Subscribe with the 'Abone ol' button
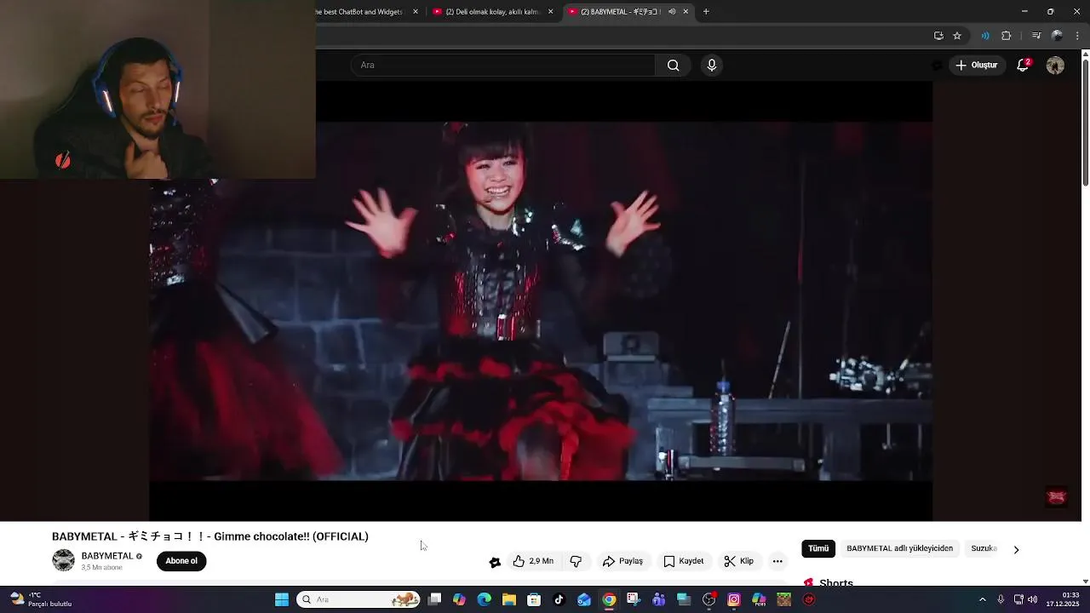The height and width of the screenshot is (613, 1090). pyautogui.click(x=181, y=561)
